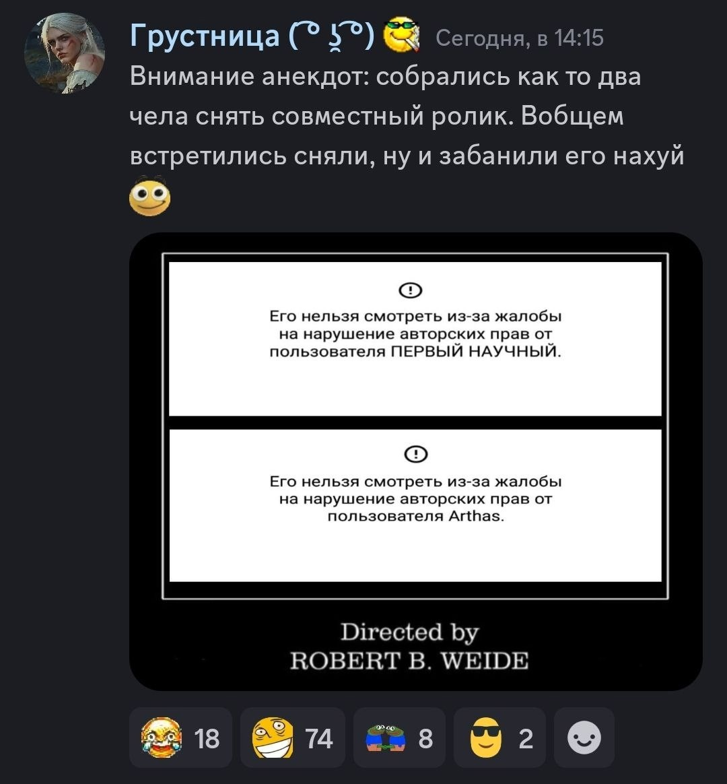Open the add reaction smiley button

tap(584, 738)
